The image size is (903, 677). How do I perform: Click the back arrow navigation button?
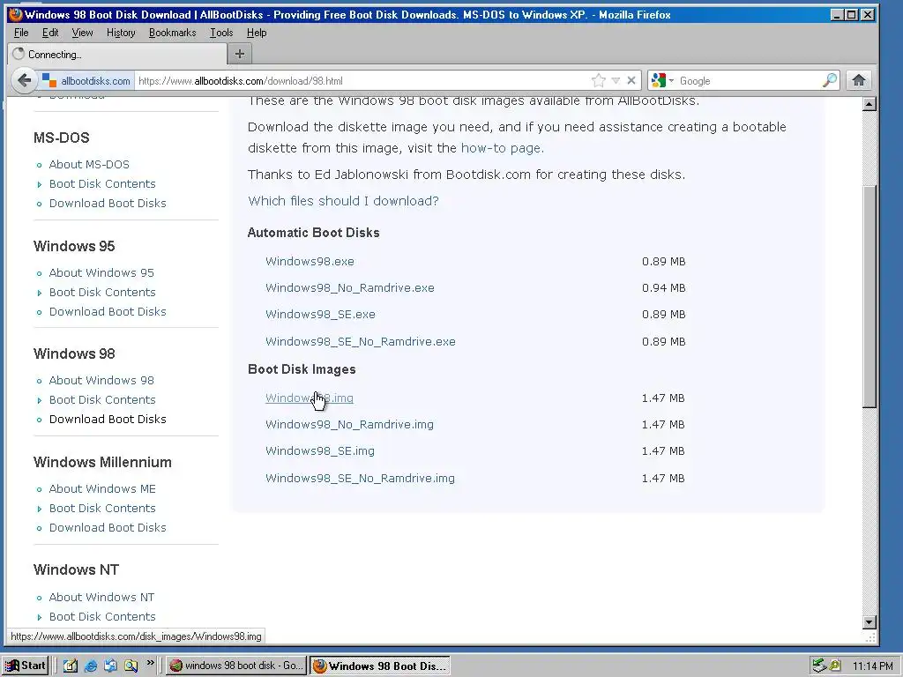click(x=24, y=80)
